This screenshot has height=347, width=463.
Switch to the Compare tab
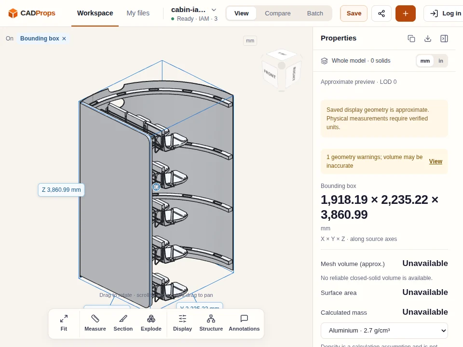pos(278,13)
